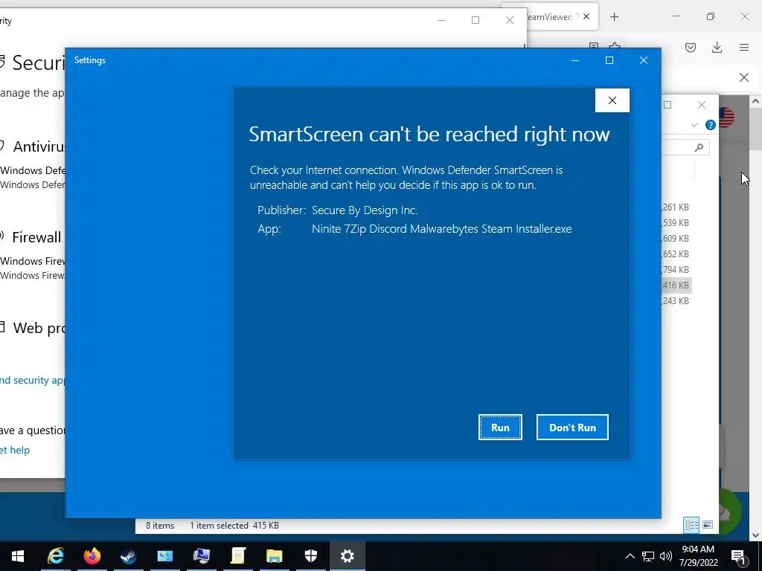The width and height of the screenshot is (762, 571).
Task: Click the Get help link
Action: 15,450
